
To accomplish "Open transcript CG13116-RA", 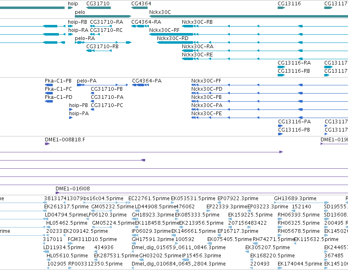I will coord(294,63).
